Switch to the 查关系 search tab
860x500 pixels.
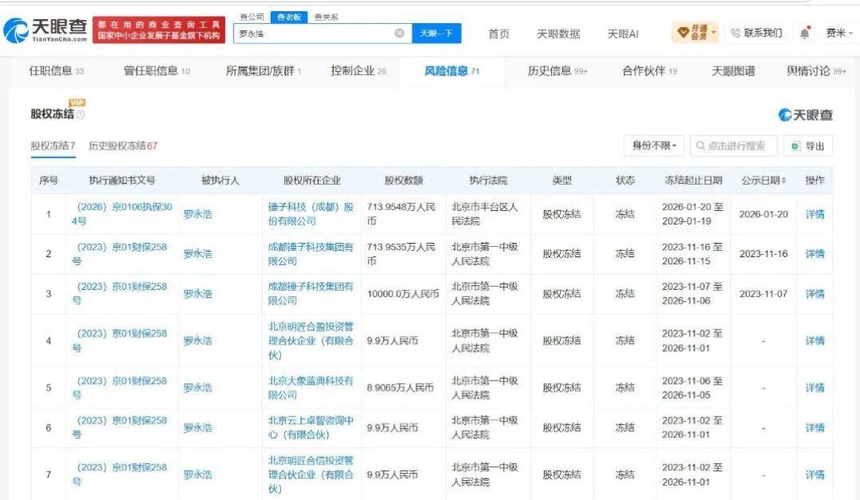[326, 17]
